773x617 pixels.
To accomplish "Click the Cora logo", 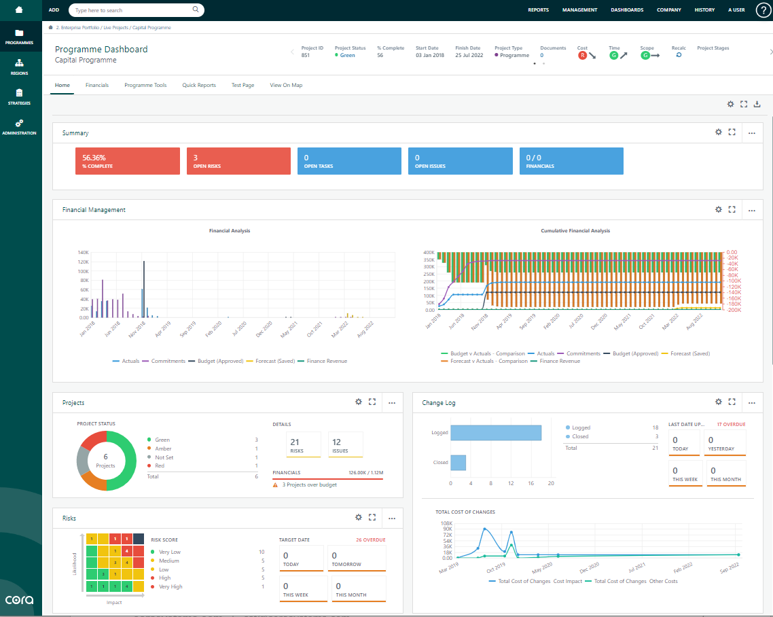I will click(x=19, y=600).
